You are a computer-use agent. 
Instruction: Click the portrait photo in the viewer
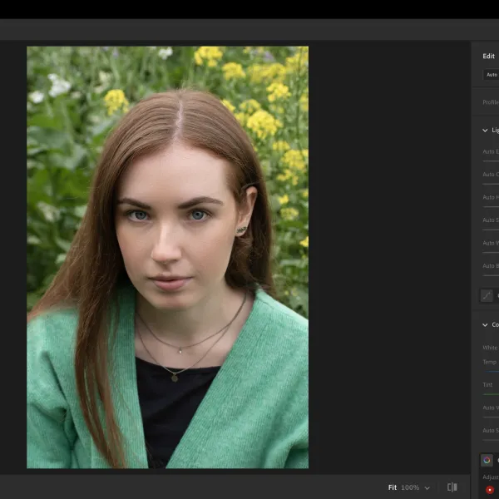click(167, 257)
